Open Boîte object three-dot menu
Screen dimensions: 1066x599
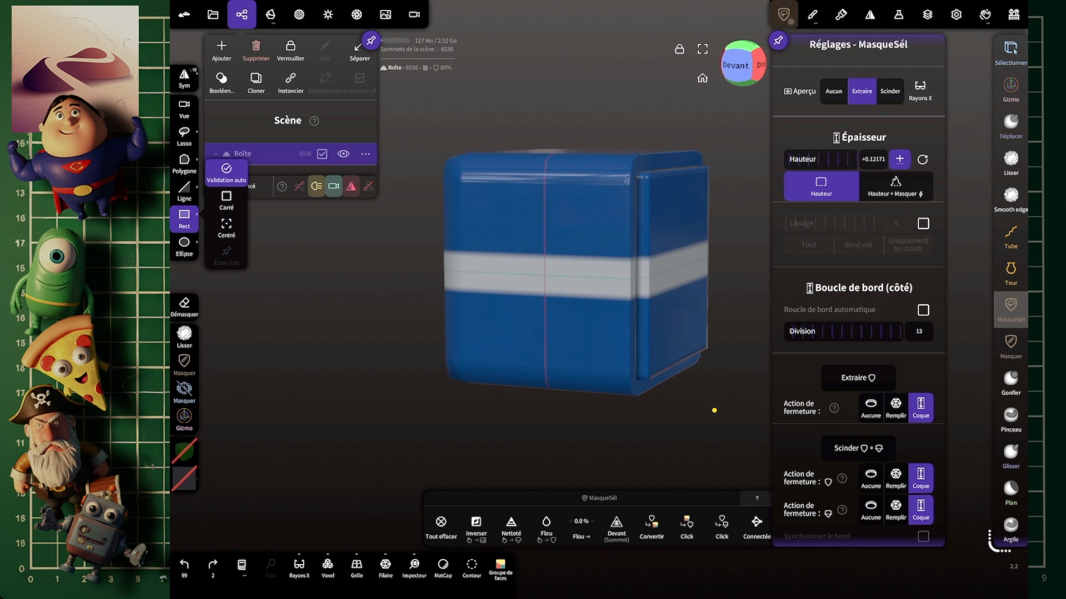[x=365, y=154]
